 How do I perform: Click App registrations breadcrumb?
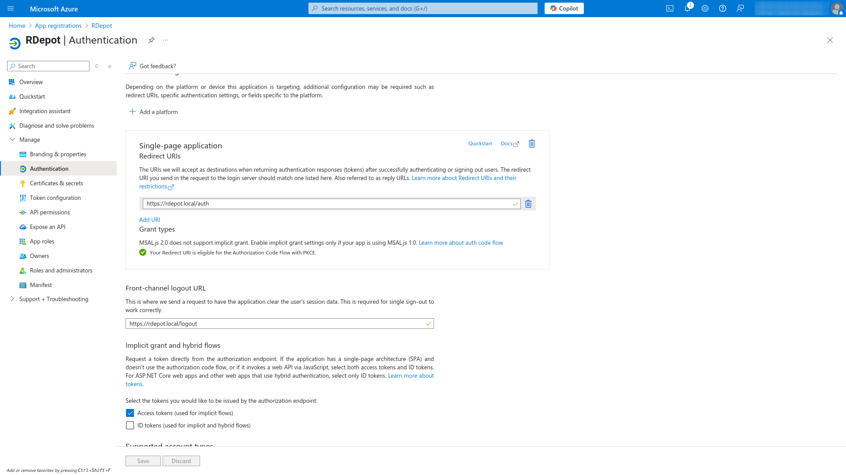coord(58,26)
